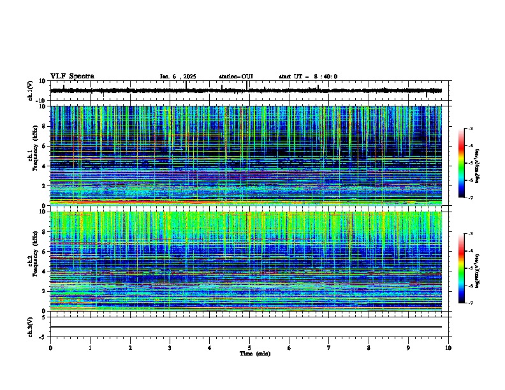Click the flat ch.3 voltage trace line
This screenshot has width=505, height=390.
pyautogui.click(x=246, y=327)
